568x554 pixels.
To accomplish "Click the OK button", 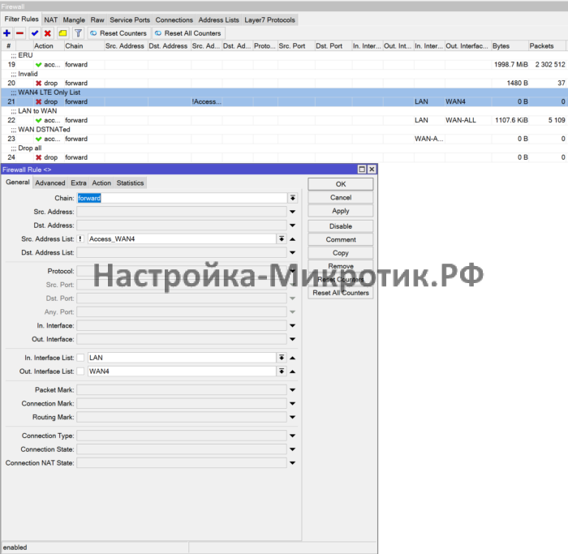I will pos(341,184).
